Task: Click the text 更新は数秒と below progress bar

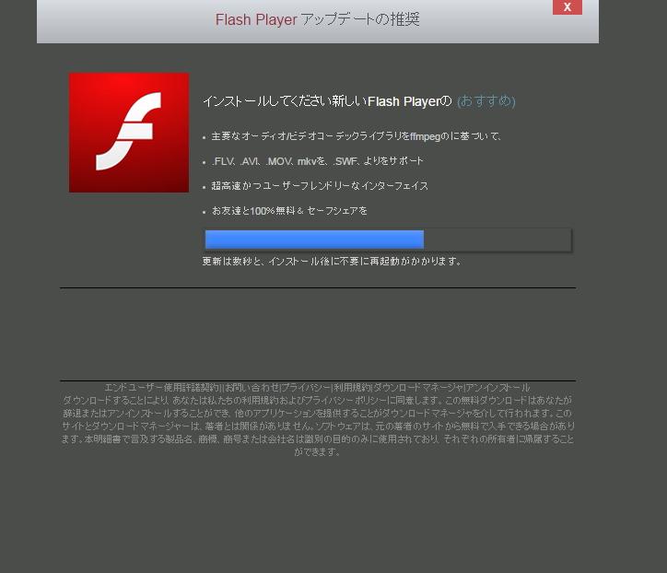Action: tap(332, 261)
